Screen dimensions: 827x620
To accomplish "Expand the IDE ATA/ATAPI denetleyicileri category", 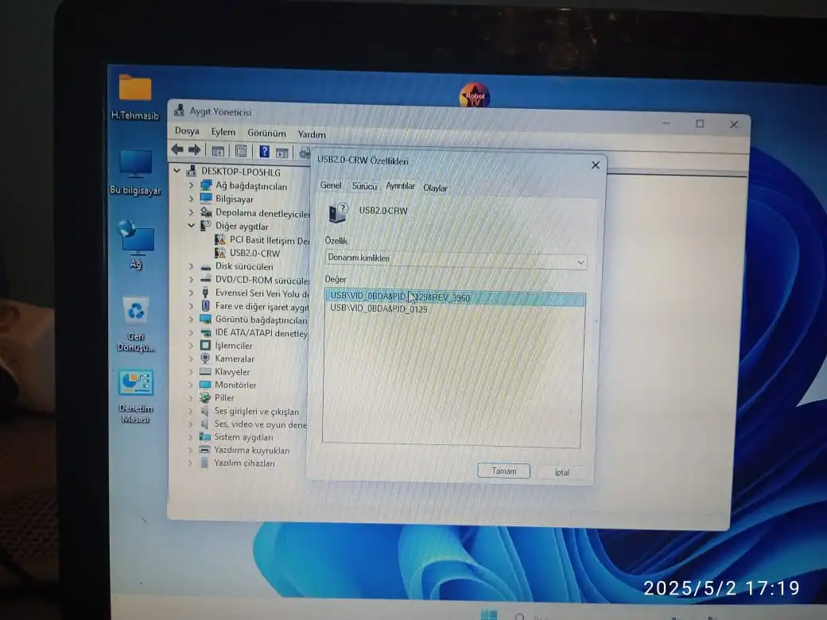I will pos(192,332).
